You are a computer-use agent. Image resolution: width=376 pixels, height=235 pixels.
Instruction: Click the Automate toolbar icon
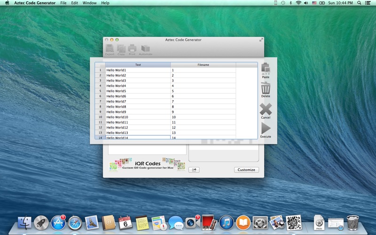146,49
